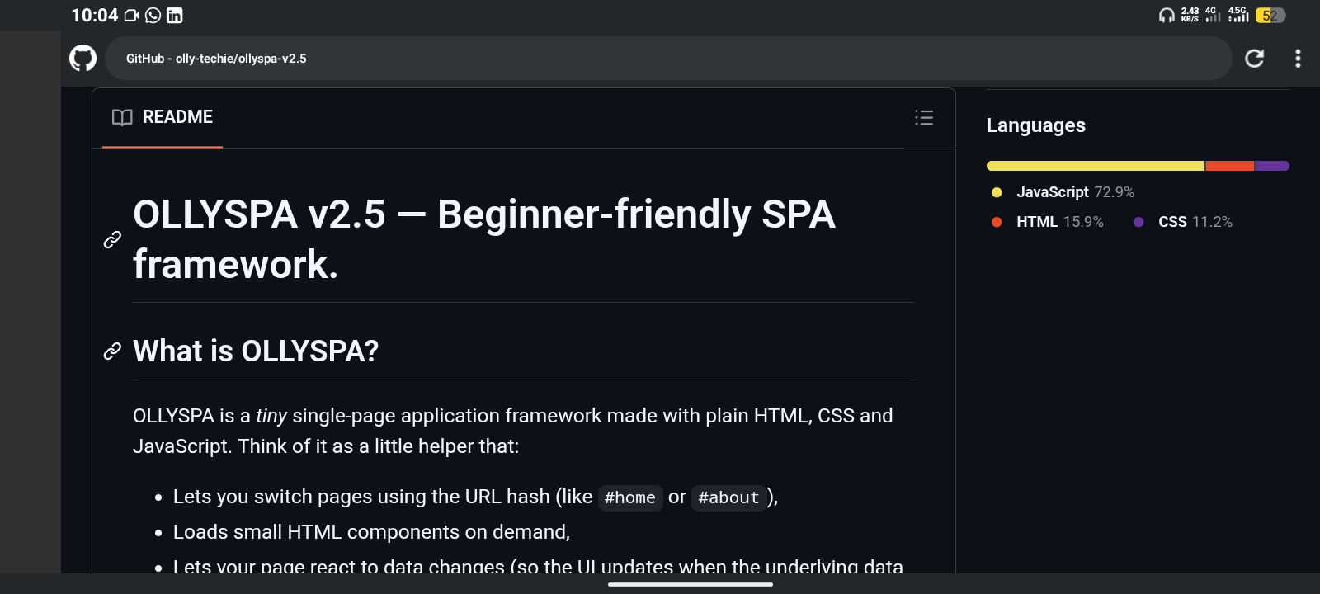Click the purple CSS segment of language bar

coord(1272,166)
